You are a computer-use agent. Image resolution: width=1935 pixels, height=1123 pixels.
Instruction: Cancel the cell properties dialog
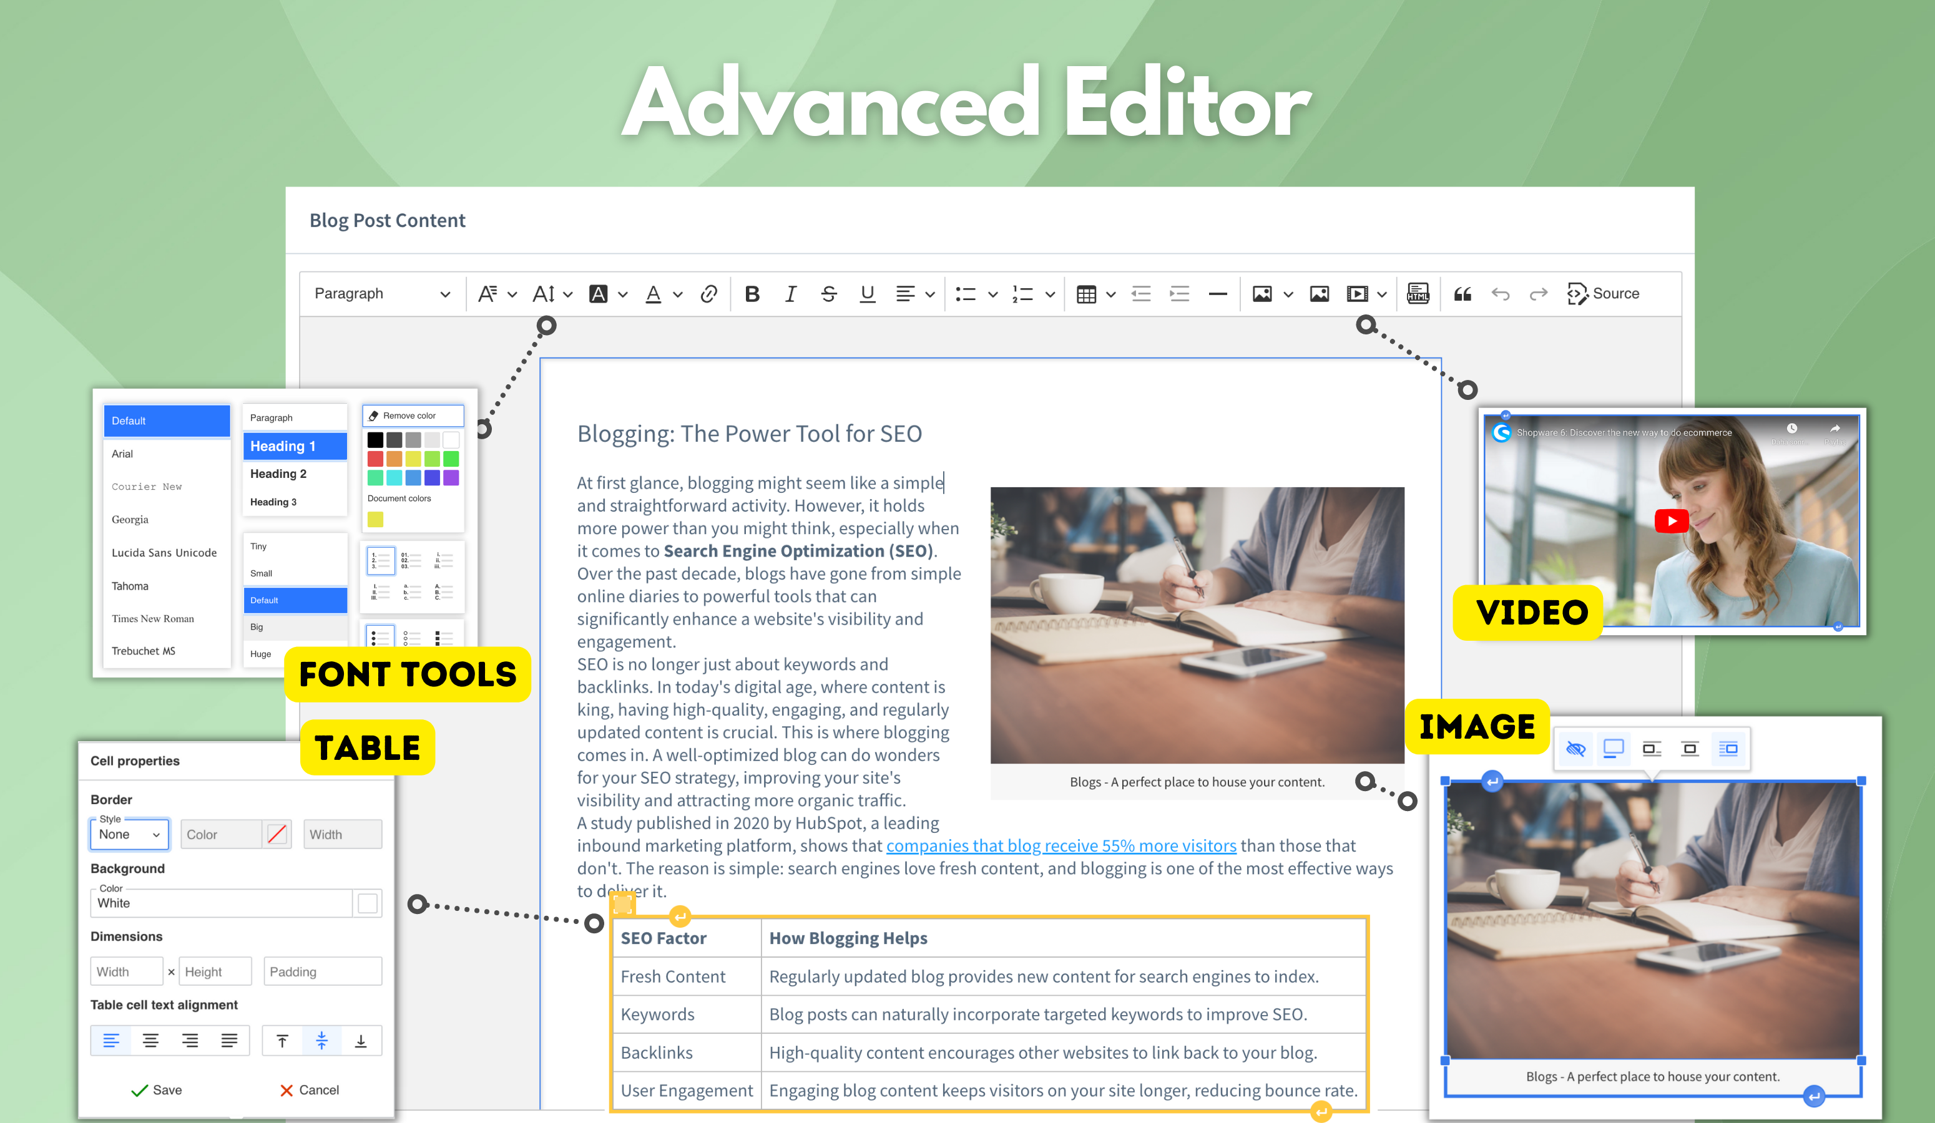pyautogui.click(x=310, y=1090)
